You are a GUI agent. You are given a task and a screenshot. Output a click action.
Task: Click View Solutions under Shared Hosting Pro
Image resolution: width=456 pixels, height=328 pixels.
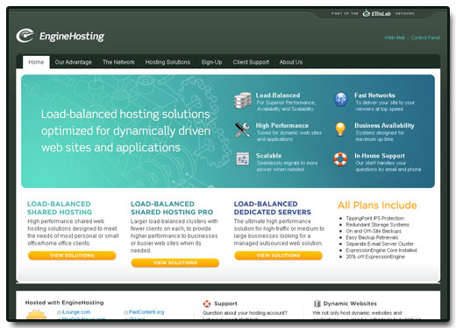pyautogui.click(x=175, y=262)
